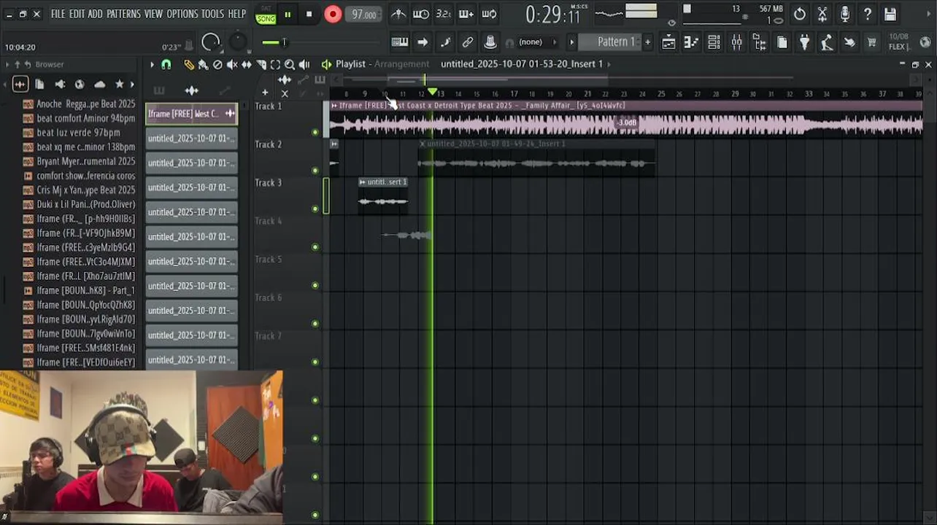Collapse the Browser panel arrow
This screenshot has width=937, height=525.
7,64
